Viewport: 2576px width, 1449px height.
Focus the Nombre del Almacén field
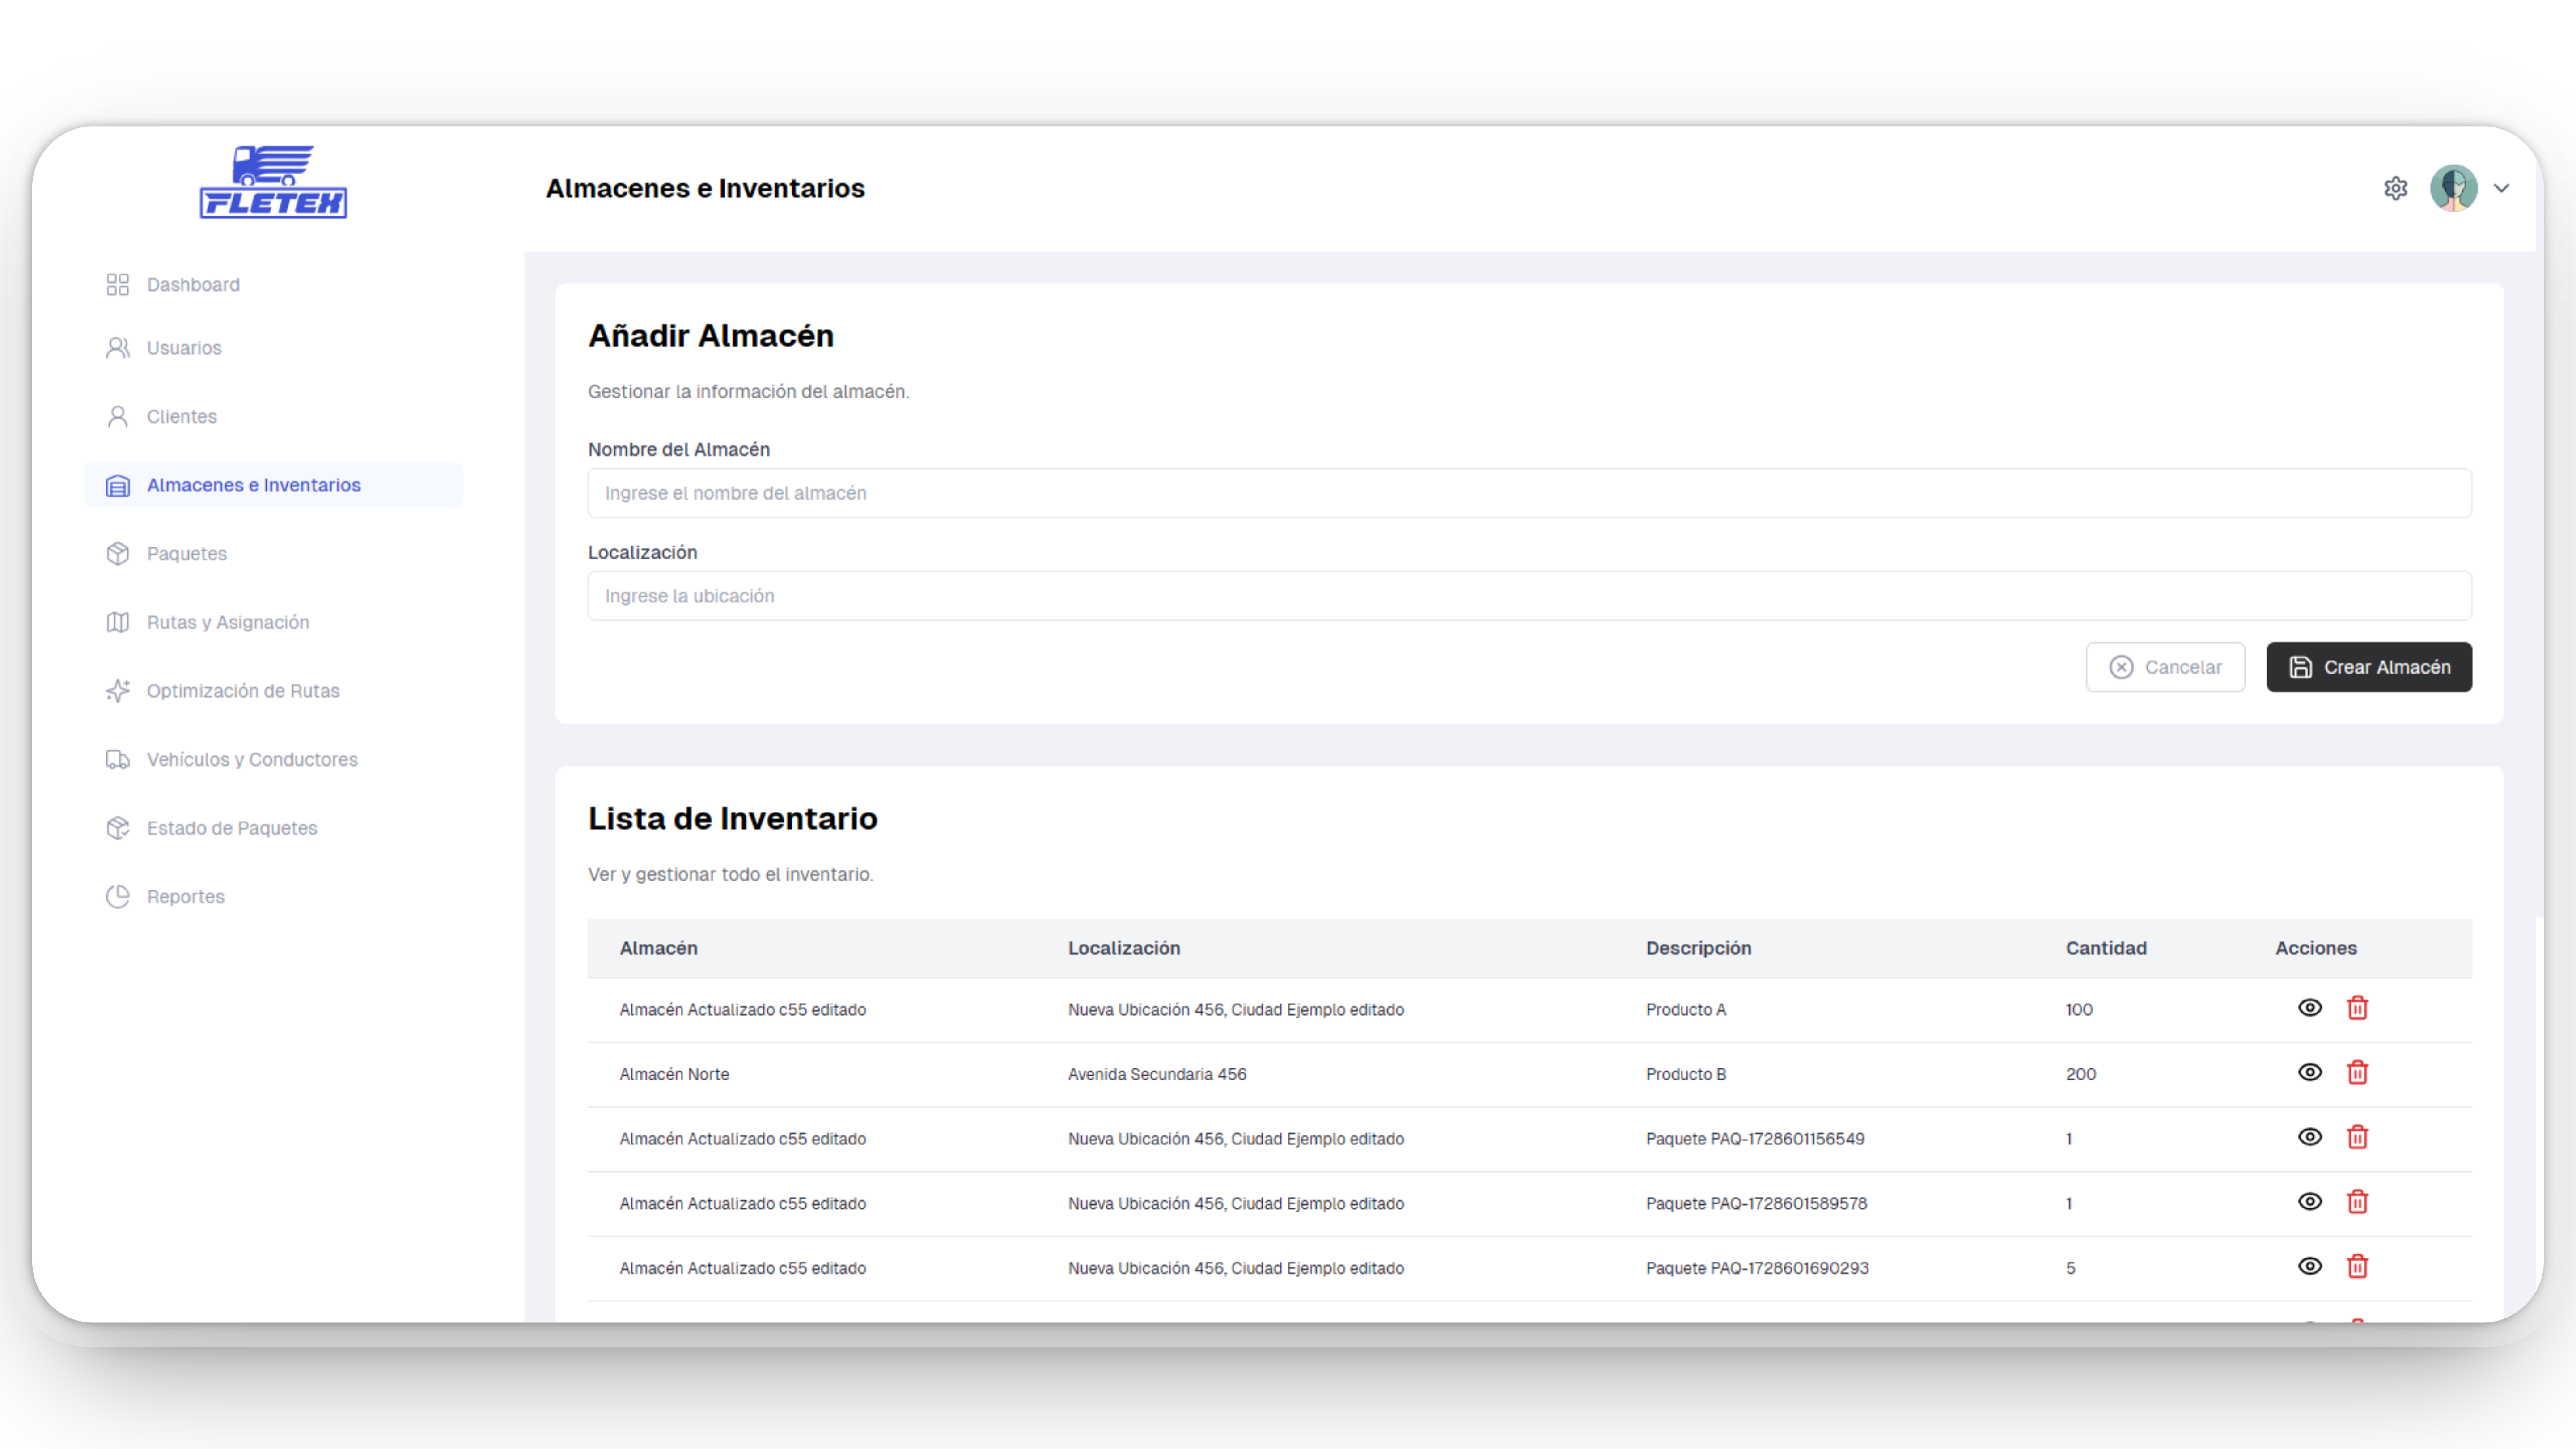[x=1529, y=493]
